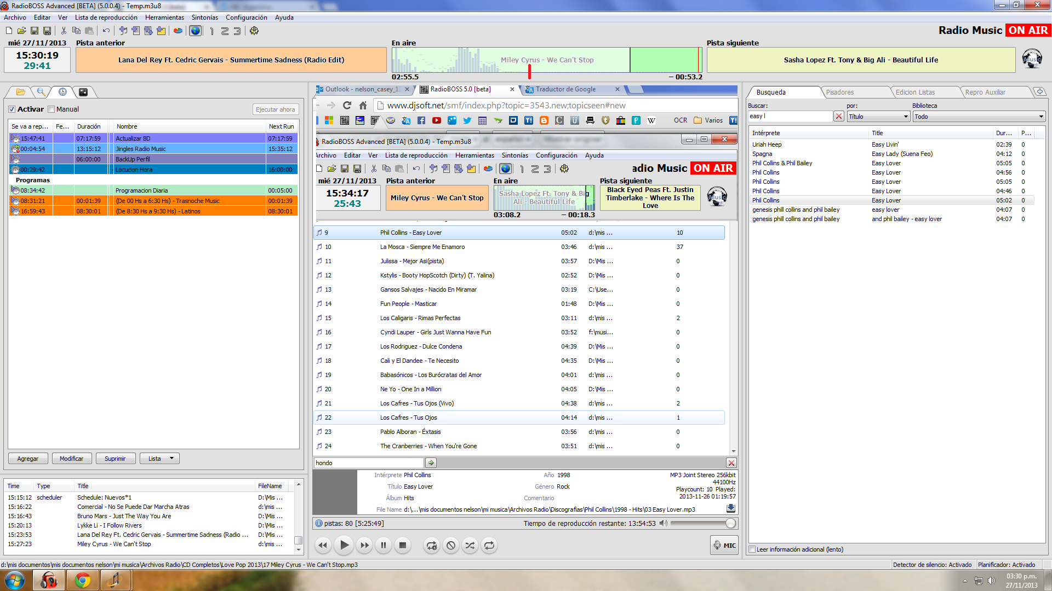Add a playlist via the second plus icon
The width and height of the screenshot is (1052, 591).
136,31
